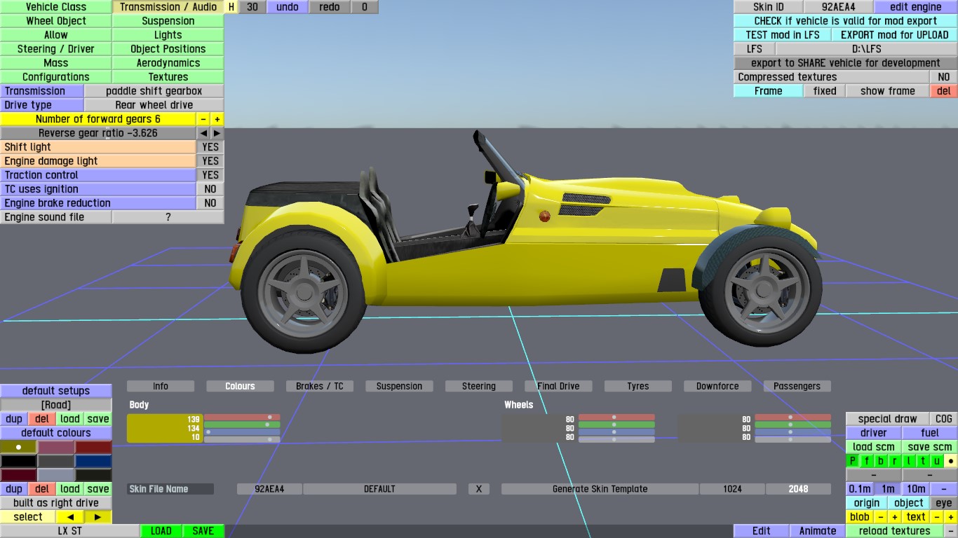Toggle Compressed textures NO option

(x=943, y=77)
